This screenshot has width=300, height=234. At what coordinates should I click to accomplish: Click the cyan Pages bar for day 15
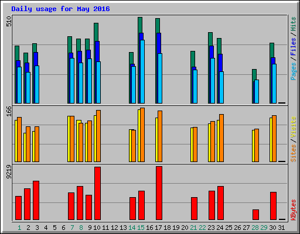click(142, 71)
